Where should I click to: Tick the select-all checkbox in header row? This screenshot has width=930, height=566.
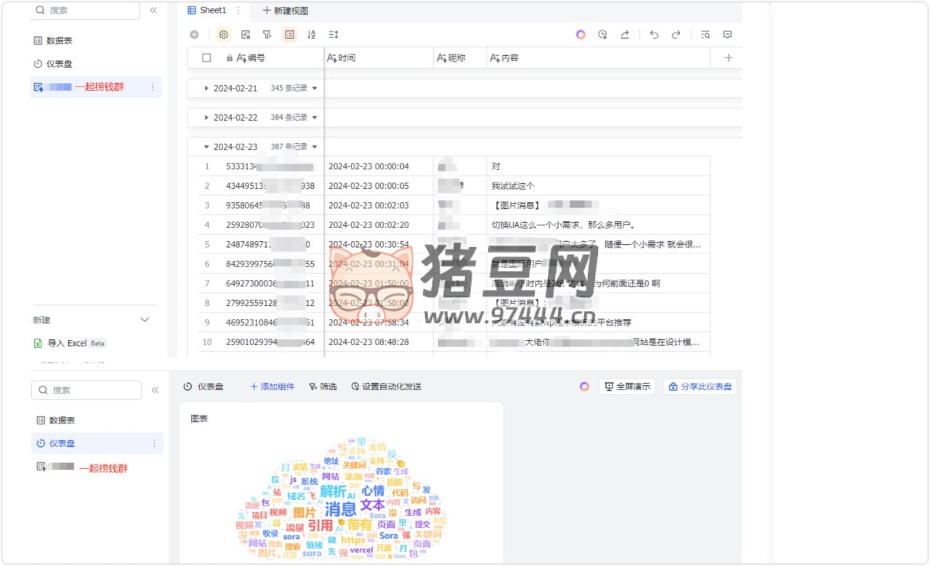coord(206,58)
